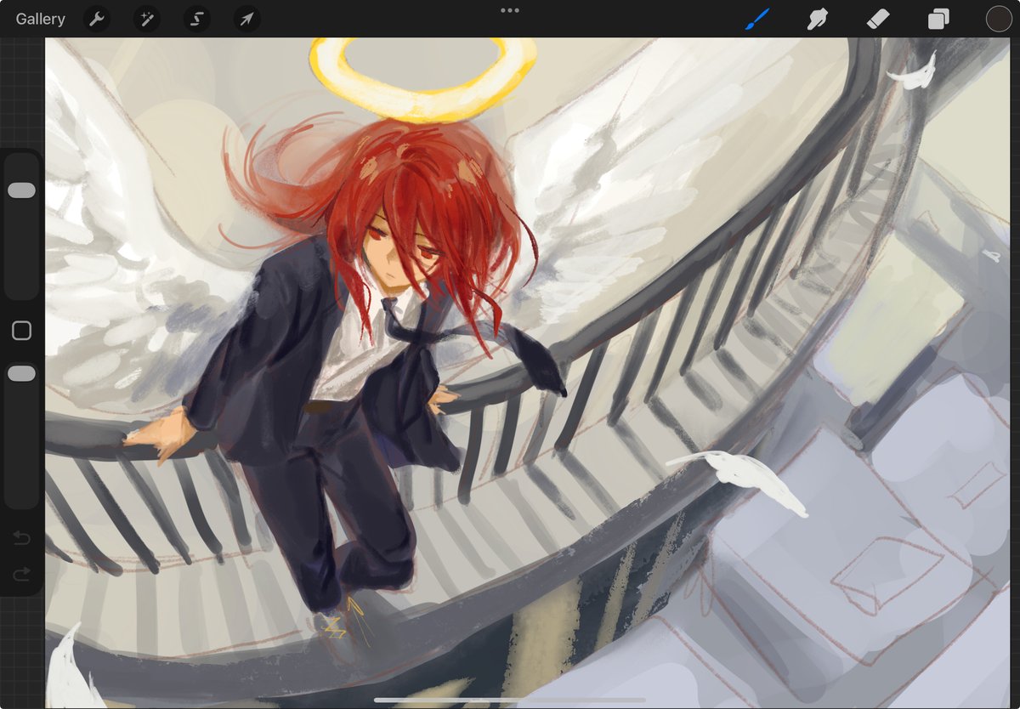Viewport: 1020px width, 709px height.
Task: Select the Paint brush tool
Action: pos(757,19)
